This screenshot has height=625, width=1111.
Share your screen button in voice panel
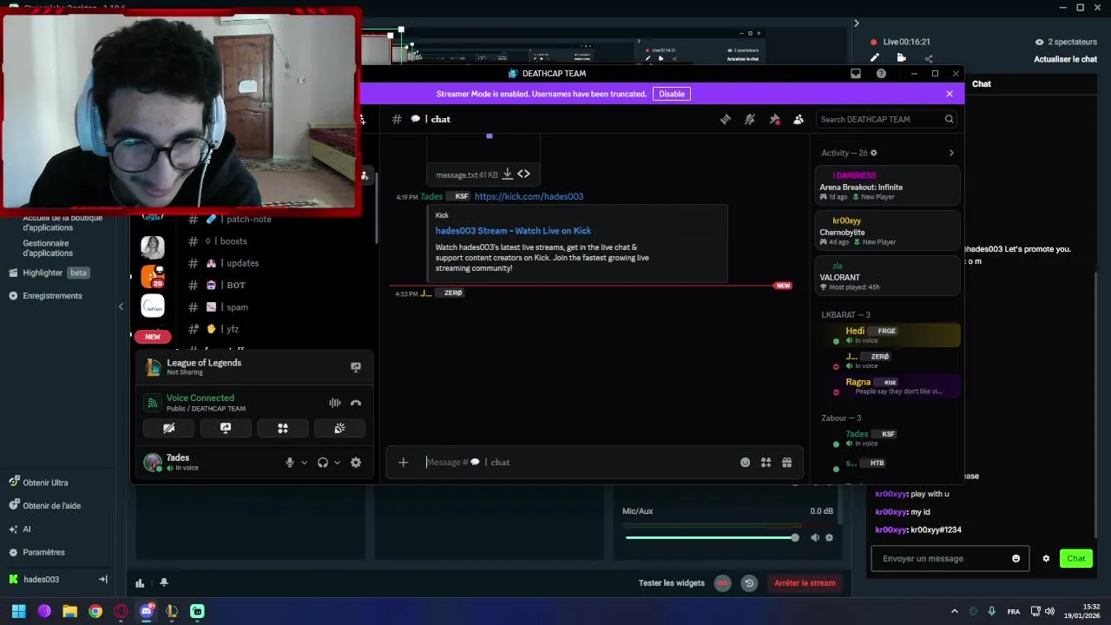tap(226, 428)
